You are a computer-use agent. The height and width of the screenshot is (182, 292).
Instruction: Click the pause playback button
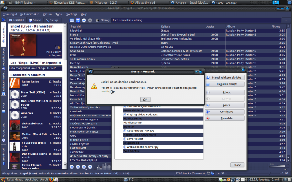point(78,167)
